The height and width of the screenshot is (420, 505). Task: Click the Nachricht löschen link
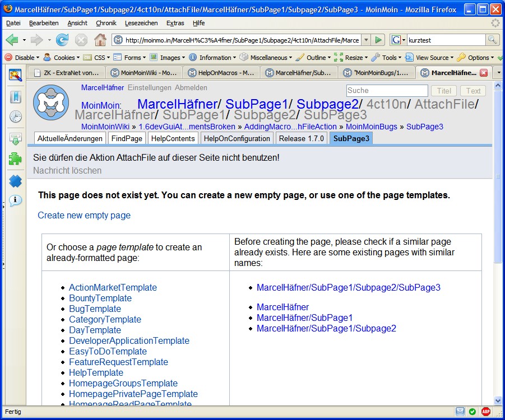click(x=67, y=170)
